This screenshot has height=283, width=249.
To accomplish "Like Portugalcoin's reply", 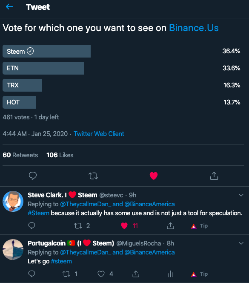I will point(101,274).
